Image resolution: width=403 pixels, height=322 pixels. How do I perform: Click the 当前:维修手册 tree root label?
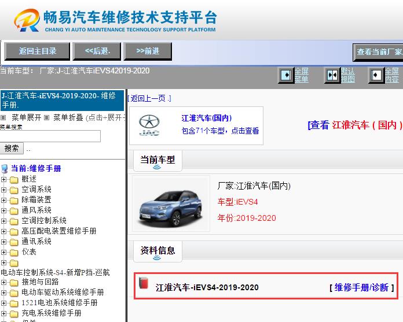pos(36,169)
